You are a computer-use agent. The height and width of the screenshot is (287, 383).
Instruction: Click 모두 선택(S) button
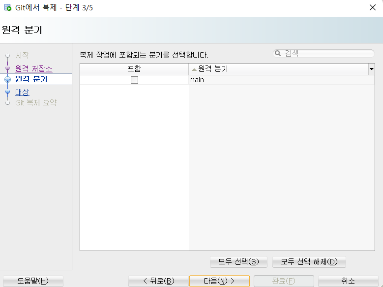(x=238, y=262)
